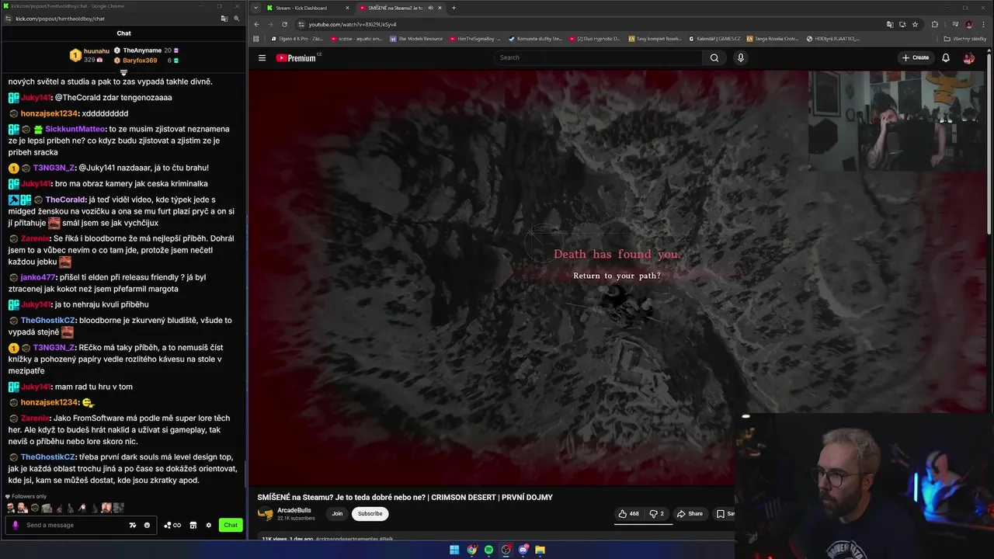The width and height of the screenshot is (994, 559).
Task: Click the purple microphone icon in chat input
Action: [x=15, y=525]
